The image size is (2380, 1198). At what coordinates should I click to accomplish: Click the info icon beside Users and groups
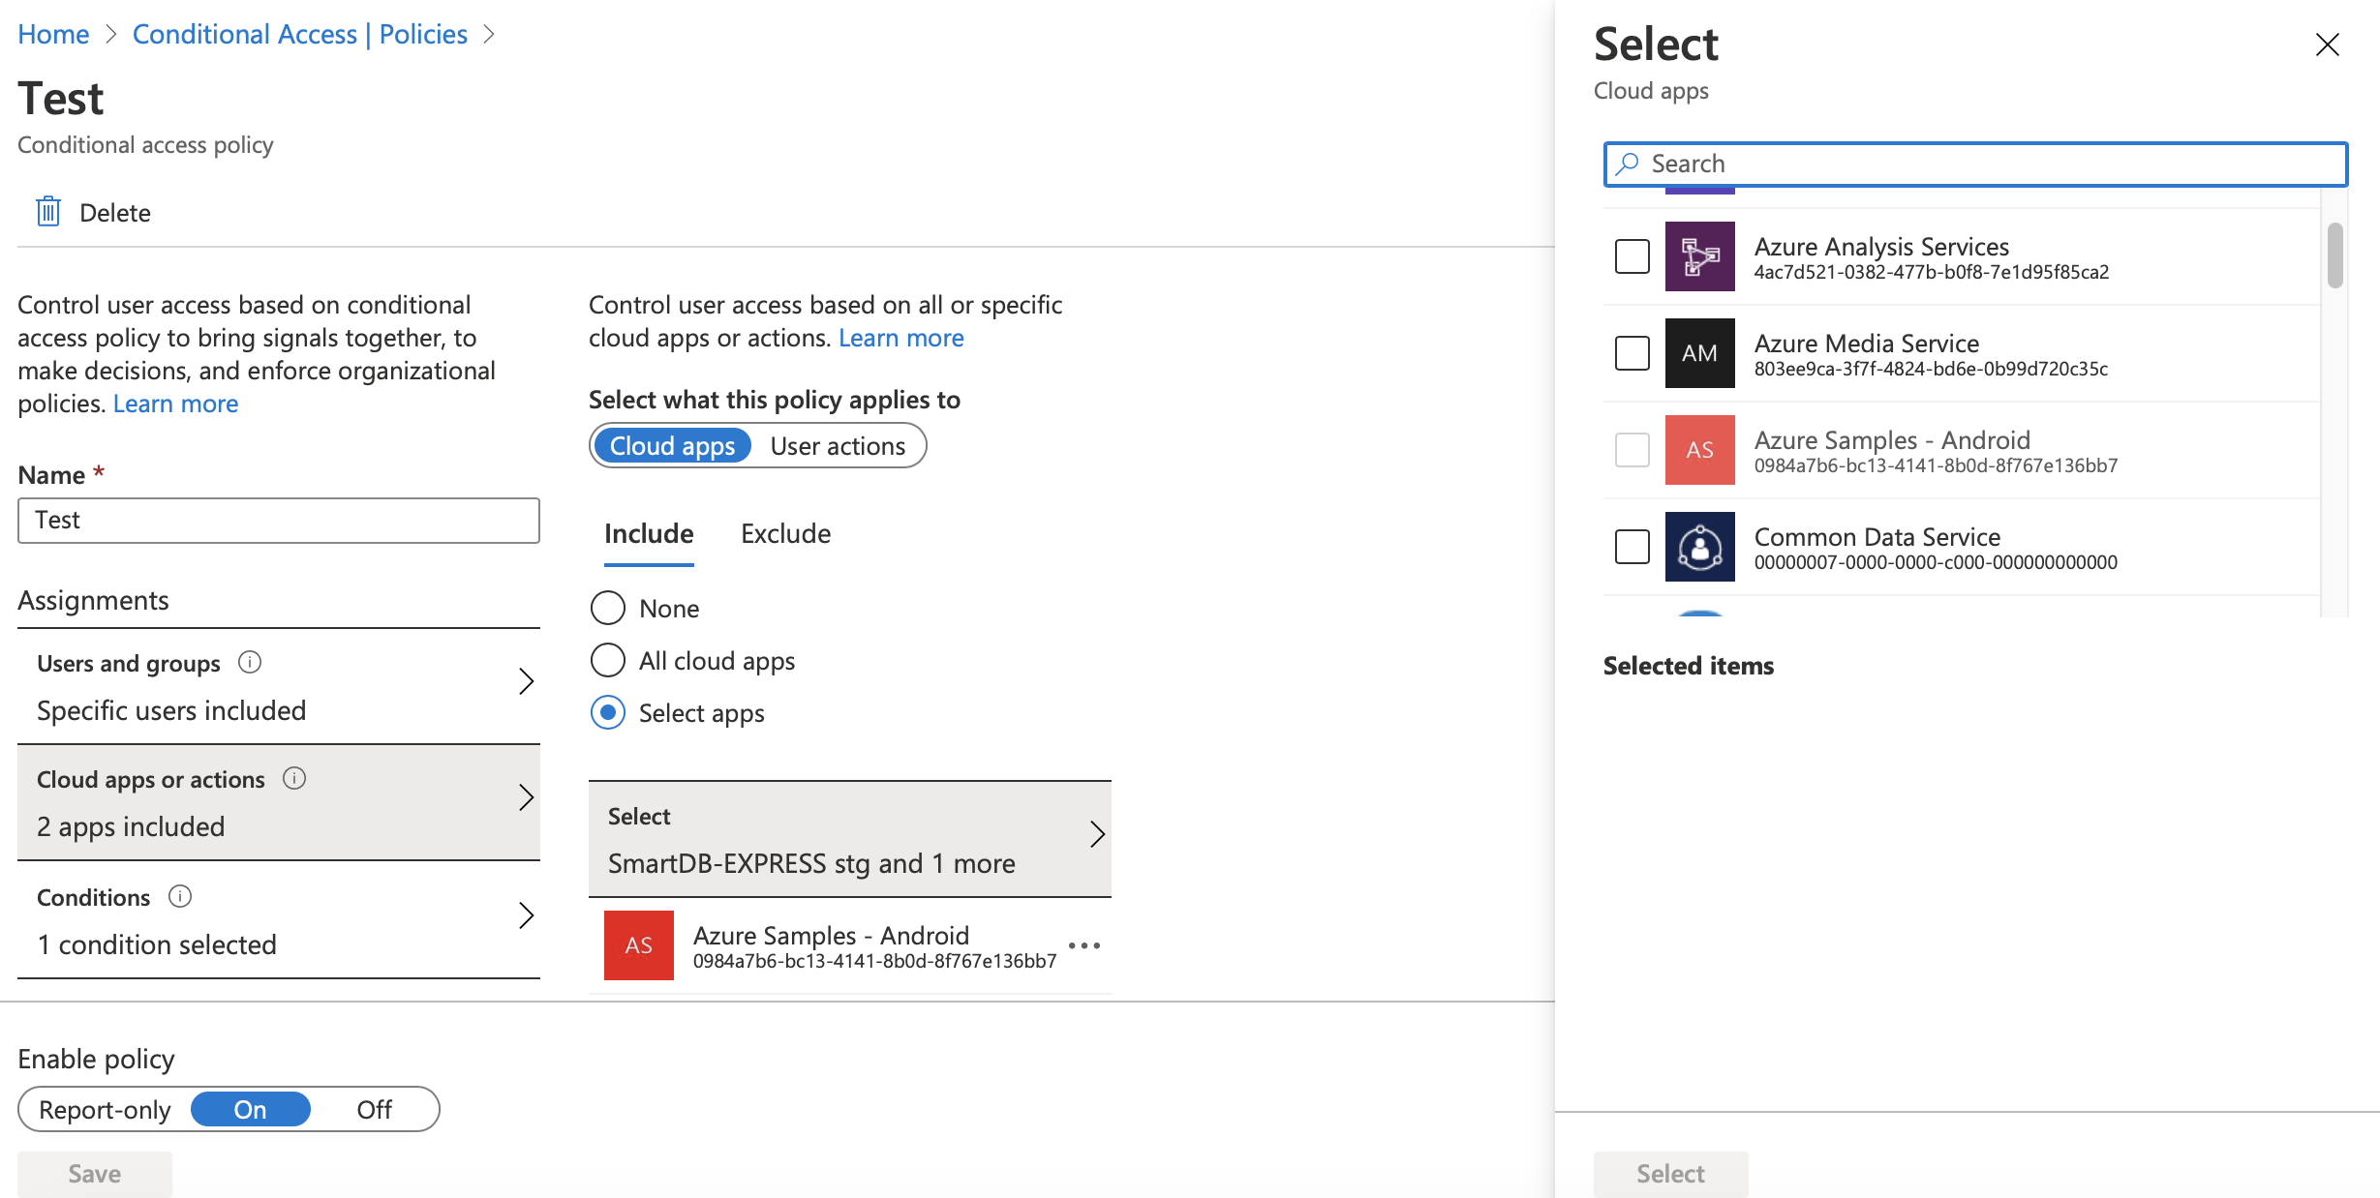pos(248,663)
